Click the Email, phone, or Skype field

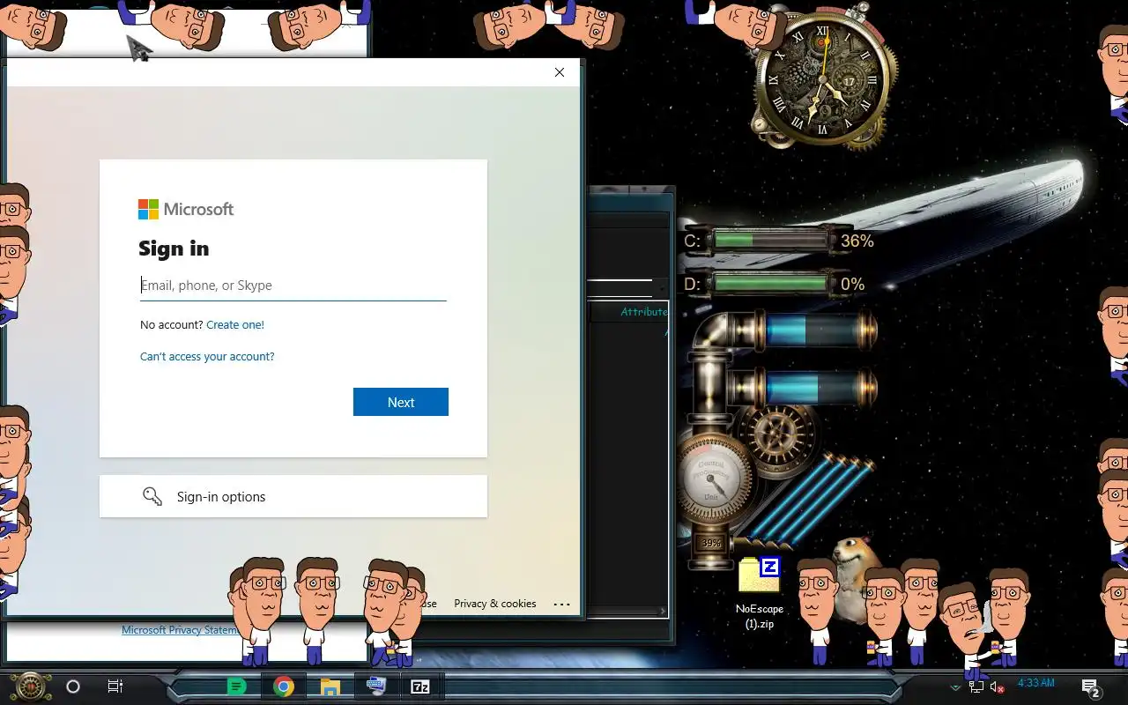tap(293, 286)
